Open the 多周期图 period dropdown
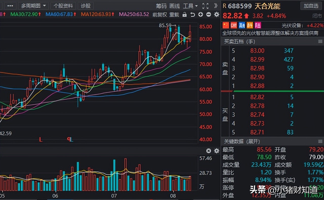This screenshot has width=324, height=200. tap(33, 6)
